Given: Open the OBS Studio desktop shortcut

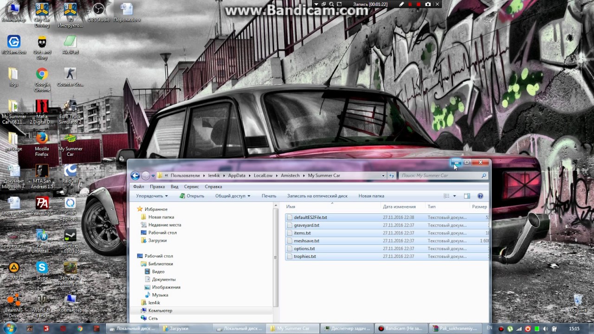Looking at the screenshot, I should pos(98,12).
